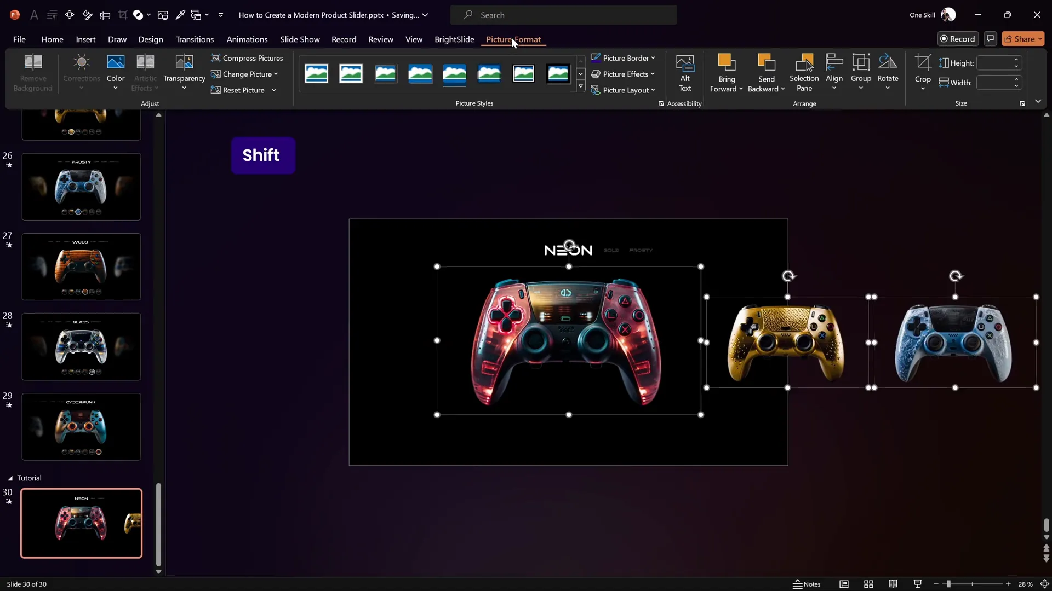Image resolution: width=1052 pixels, height=591 pixels.
Task: Switch to Reading View
Action: pos(893,584)
